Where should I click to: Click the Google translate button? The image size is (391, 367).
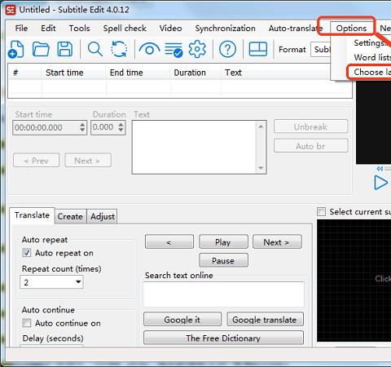(x=265, y=320)
